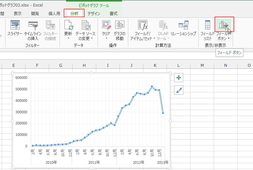Open the 表示 ribbon tab

(18, 13)
